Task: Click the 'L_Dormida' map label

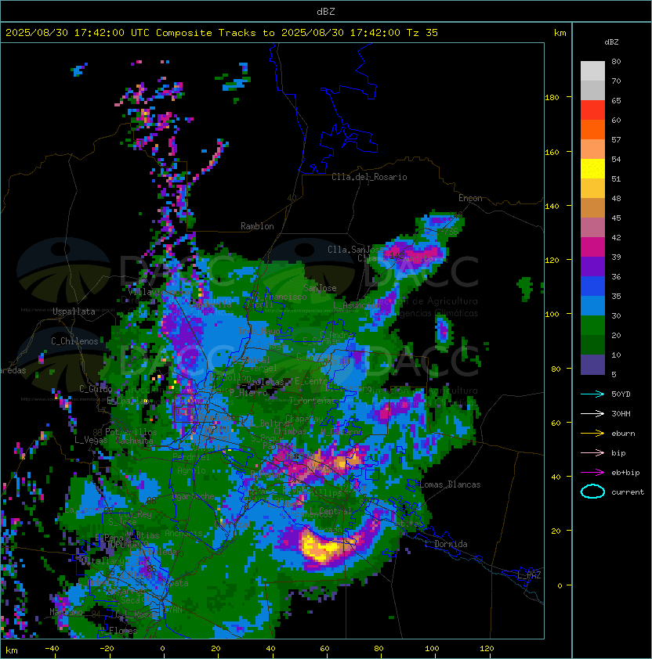Action: tap(446, 544)
